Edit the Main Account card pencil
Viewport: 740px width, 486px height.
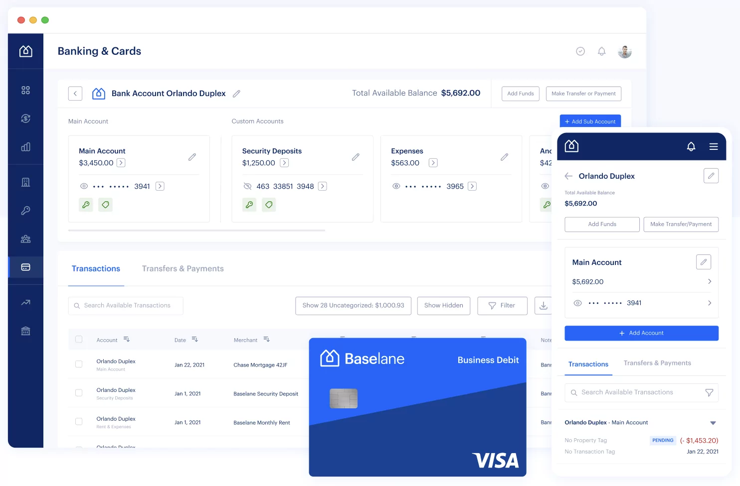click(x=192, y=157)
